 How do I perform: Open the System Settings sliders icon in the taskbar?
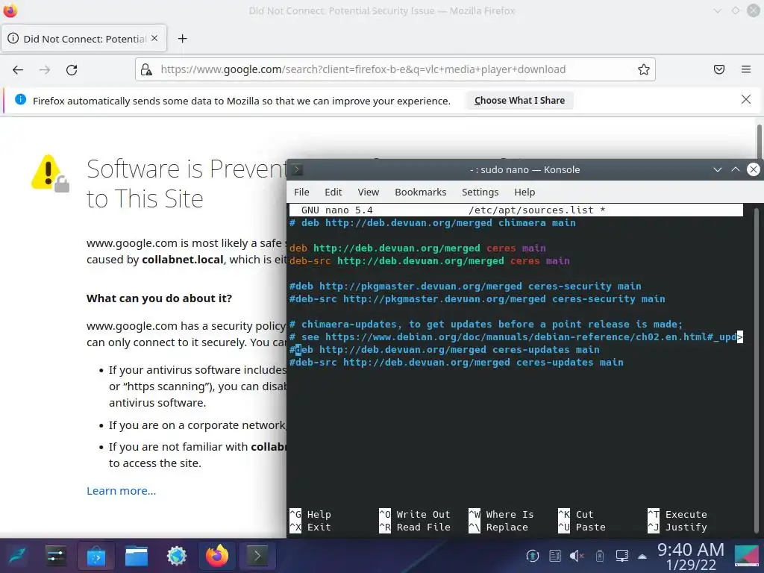tap(55, 555)
